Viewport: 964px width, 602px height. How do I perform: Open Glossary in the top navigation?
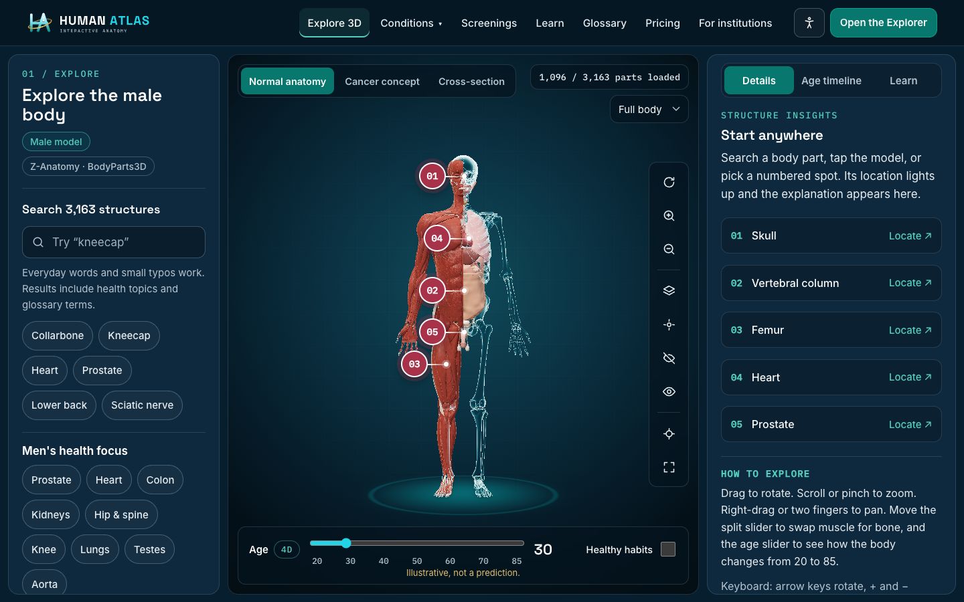pos(605,23)
